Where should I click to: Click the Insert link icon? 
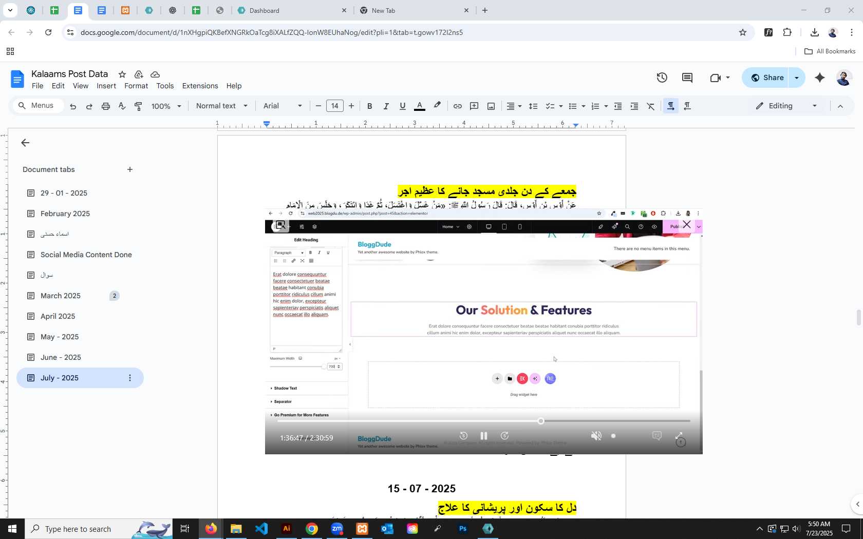pyautogui.click(x=458, y=106)
